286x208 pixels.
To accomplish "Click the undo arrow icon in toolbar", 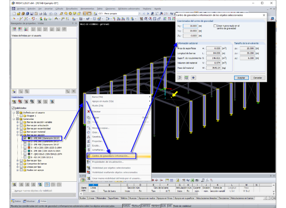I will click(x=51, y=14).
